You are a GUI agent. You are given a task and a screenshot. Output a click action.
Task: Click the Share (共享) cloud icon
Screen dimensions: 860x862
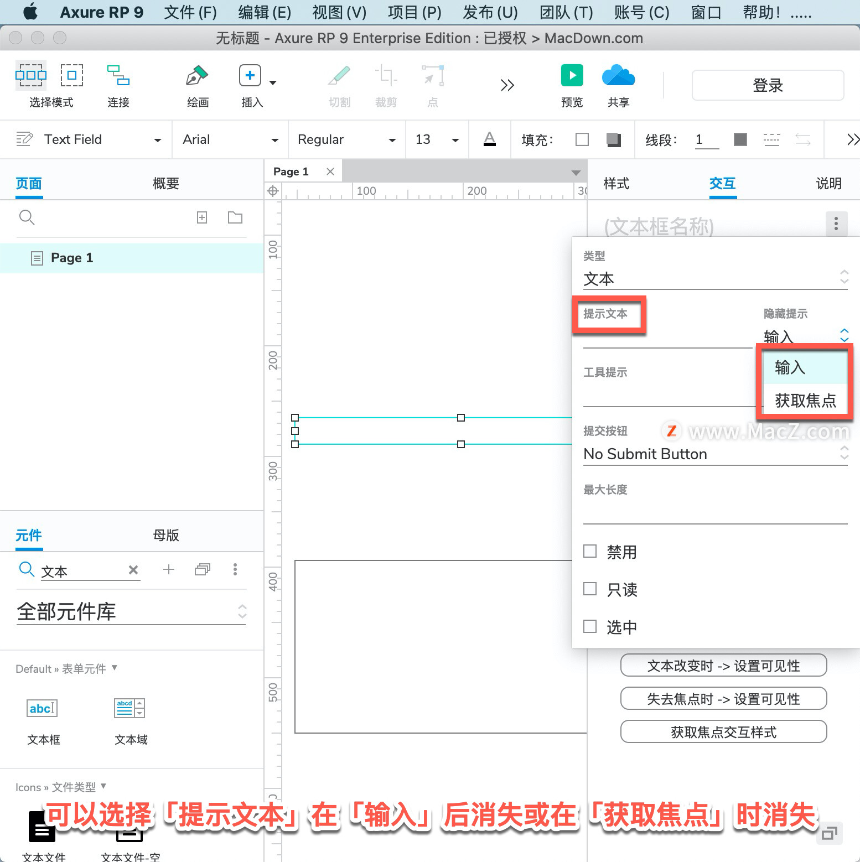618,75
